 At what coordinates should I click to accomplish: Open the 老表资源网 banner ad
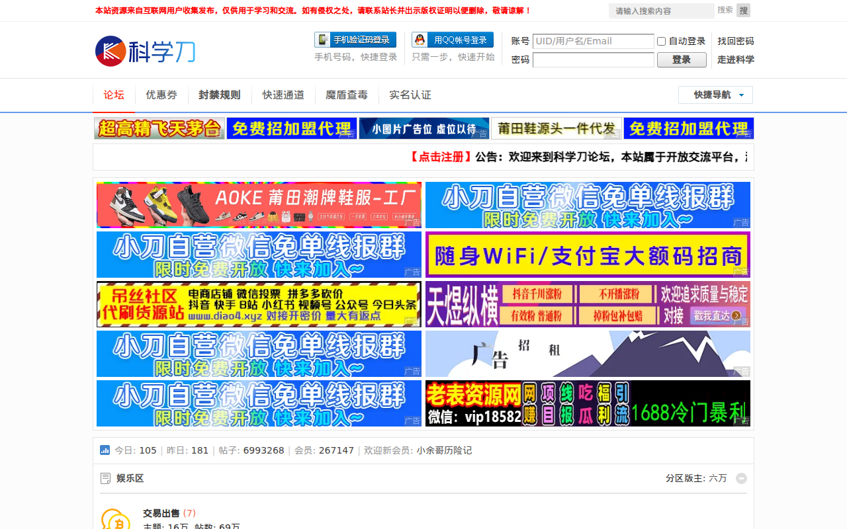click(588, 403)
